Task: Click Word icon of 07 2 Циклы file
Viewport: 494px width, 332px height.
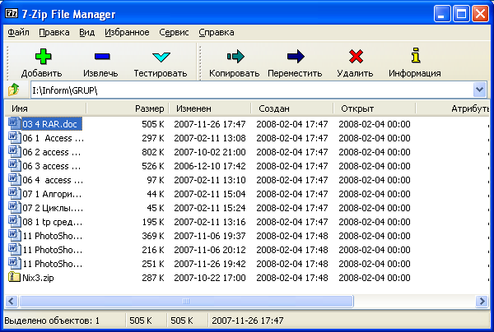Action: click(x=15, y=207)
